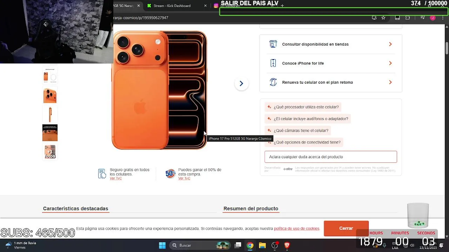This screenshot has height=252, width=449.
Task: Open Ver TyC under Seguro gratis
Action: click(x=116, y=178)
